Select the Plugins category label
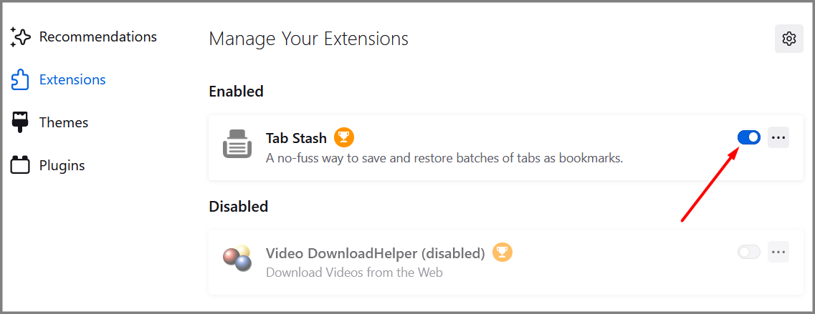This screenshot has height=314, width=815. pyautogui.click(x=62, y=165)
